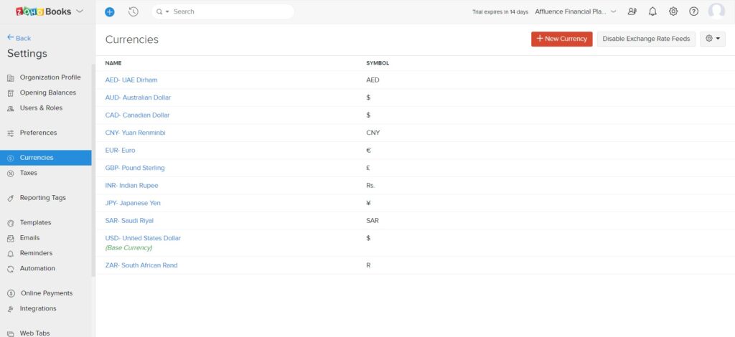Click the Zoho Books logo
This screenshot has width=735, height=337.
(44, 11)
